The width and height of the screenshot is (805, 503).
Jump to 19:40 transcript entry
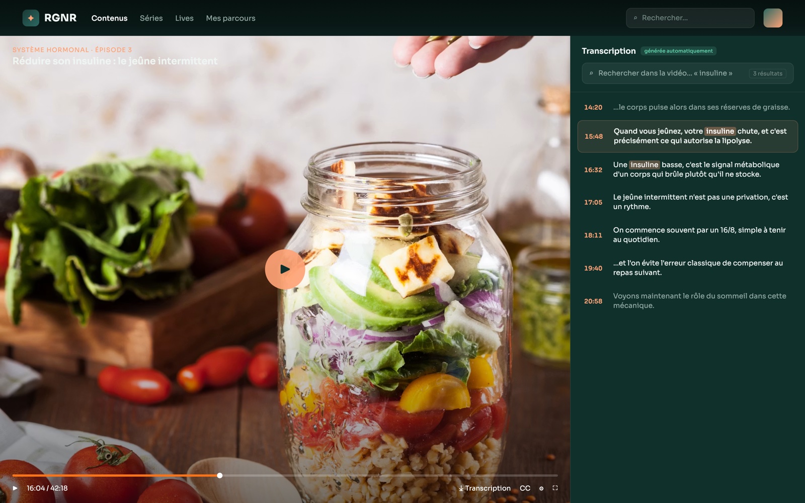[x=687, y=268]
